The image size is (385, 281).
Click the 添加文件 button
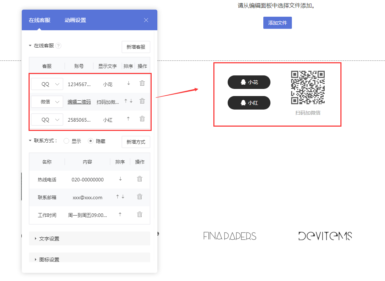(x=278, y=23)
